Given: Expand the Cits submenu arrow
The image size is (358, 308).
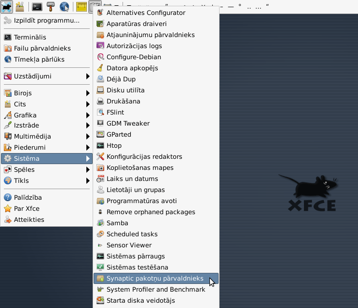Looking at the screenshot, I should click(88, 104).
